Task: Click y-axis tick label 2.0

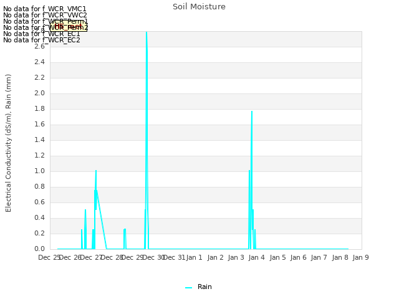Action: point(39,93)
